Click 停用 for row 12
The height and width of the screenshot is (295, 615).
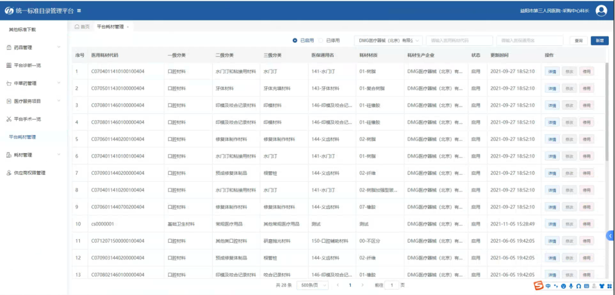[587, 258]
